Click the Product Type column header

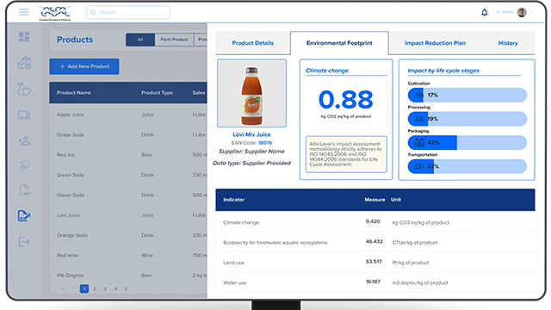[157, 93]
